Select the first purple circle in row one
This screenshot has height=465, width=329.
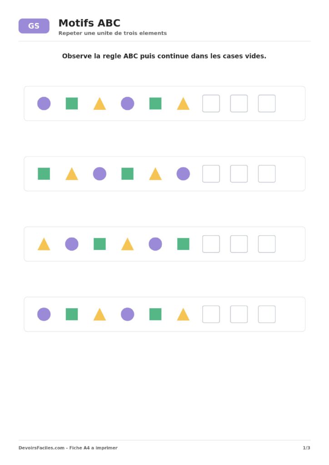click(x=44, y=104)
